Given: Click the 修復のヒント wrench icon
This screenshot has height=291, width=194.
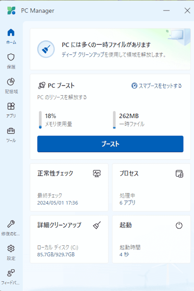Looking at the screenshot, I should pyautogui.click(x=11, y=224).
